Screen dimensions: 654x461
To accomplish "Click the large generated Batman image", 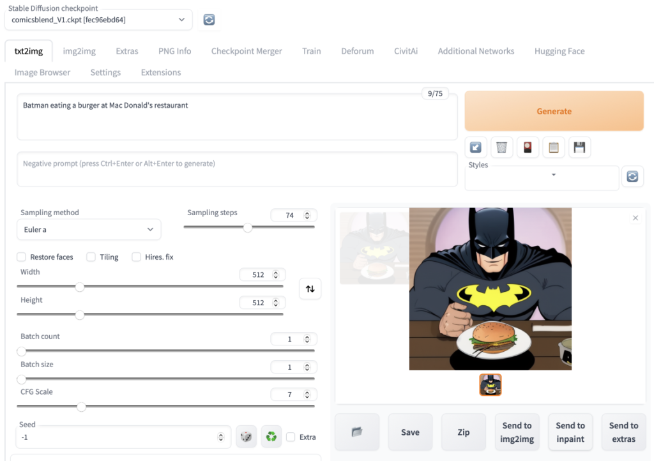I will click(490, 289).
